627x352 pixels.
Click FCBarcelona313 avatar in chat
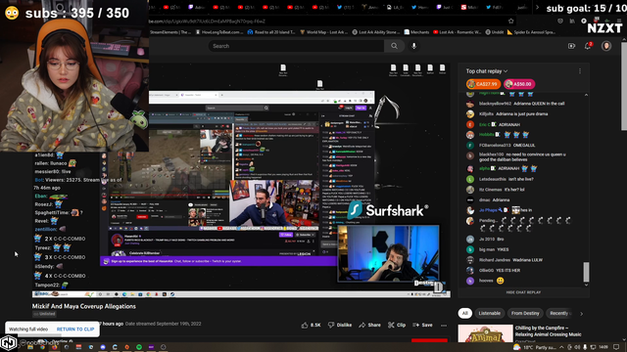coord(470,146)
